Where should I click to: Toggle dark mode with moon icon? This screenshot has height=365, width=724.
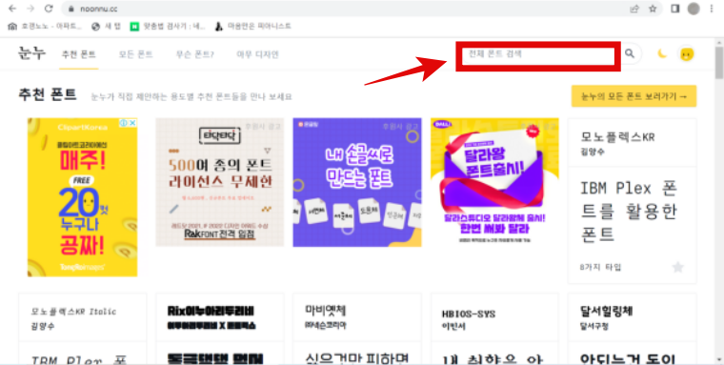coord(662,54)
